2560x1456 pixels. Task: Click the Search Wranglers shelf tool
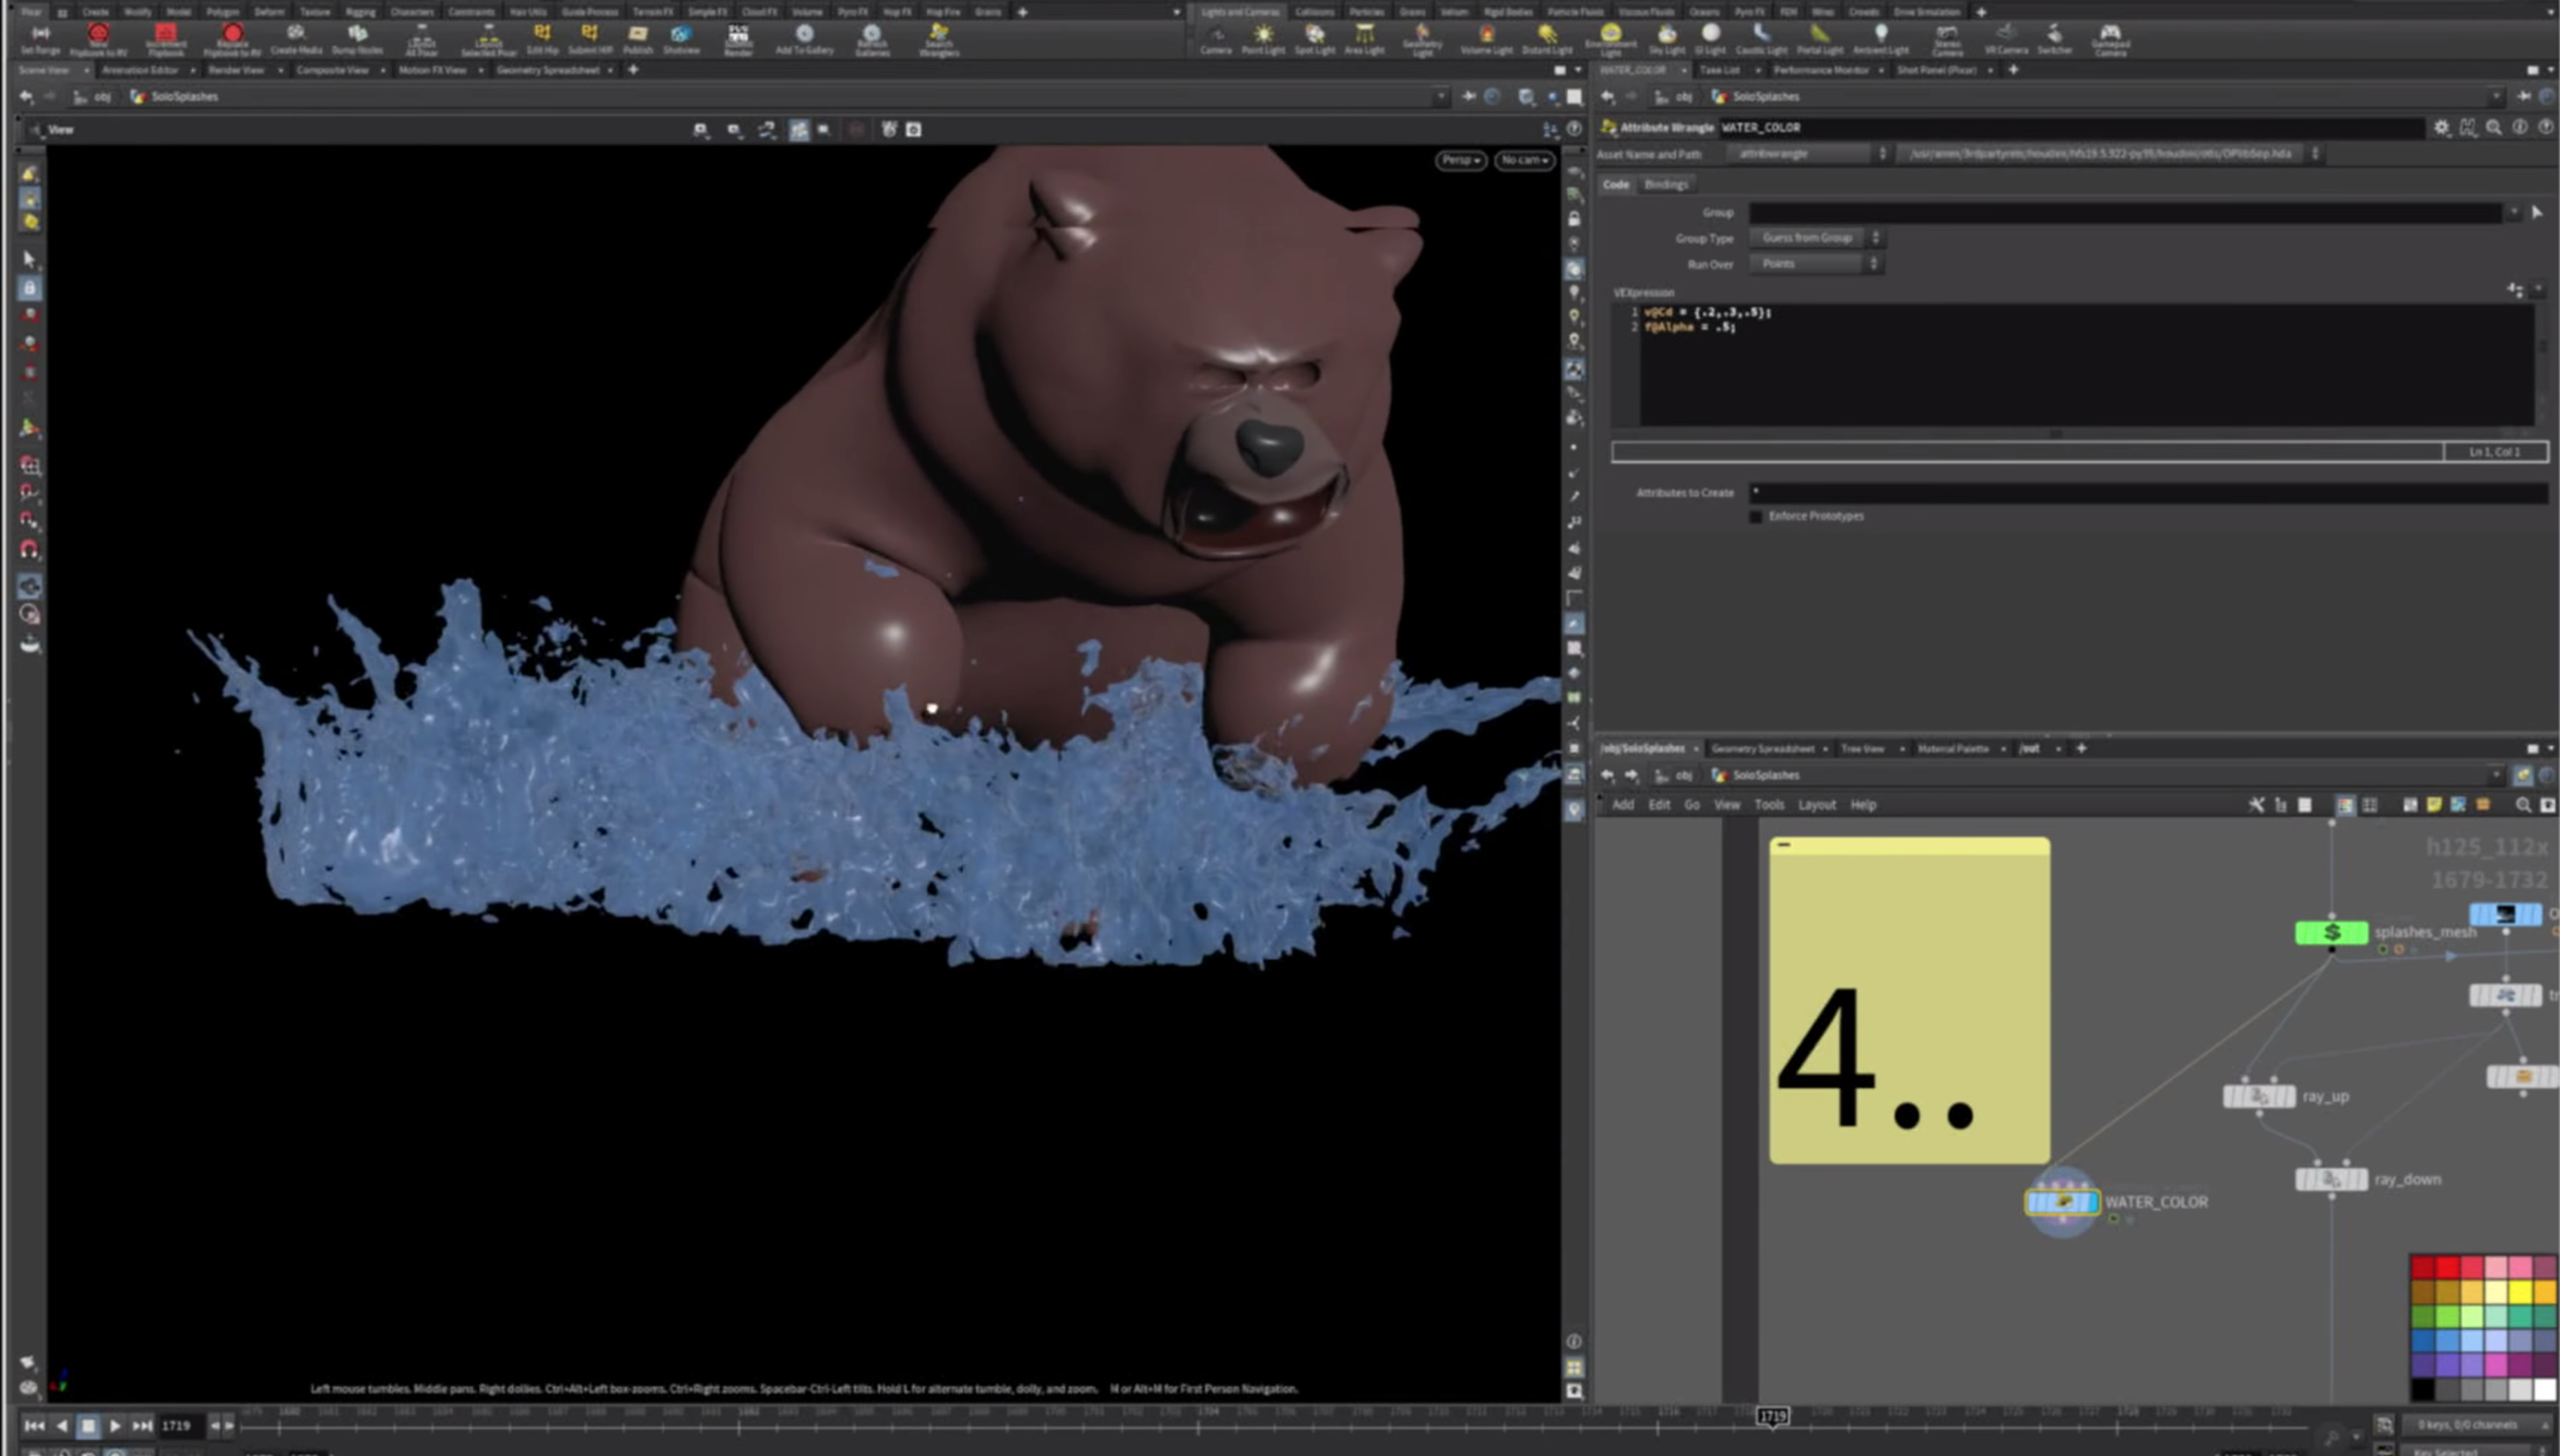click(x=939, y=40)
